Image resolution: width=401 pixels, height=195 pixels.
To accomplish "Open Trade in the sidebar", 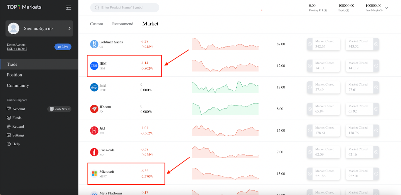I will 39,64.
